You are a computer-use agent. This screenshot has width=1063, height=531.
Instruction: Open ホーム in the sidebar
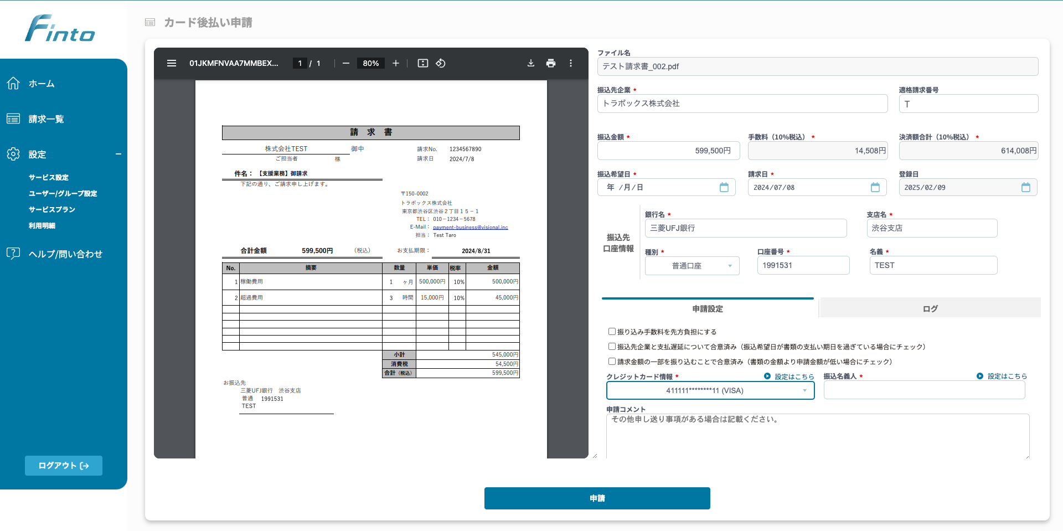pos(42,84)
